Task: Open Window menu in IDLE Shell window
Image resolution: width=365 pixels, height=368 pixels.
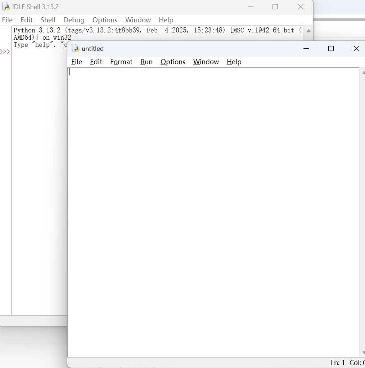Action: pos(138,20)
